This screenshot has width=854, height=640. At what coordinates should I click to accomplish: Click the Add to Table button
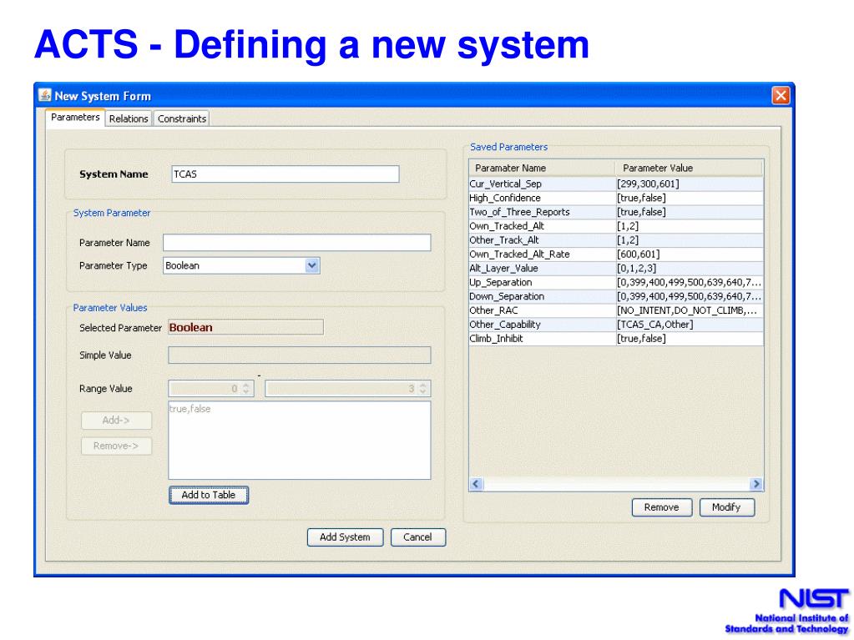[209, 495]
